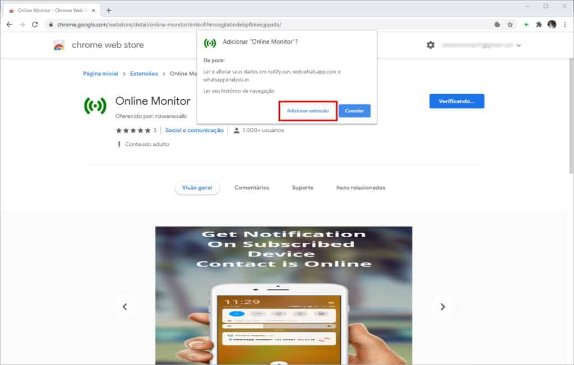The height and width of the screenshot is (365, 574).
Task: Dismiss dialog with Cancelar button
Action: click(x=354, y=110)
